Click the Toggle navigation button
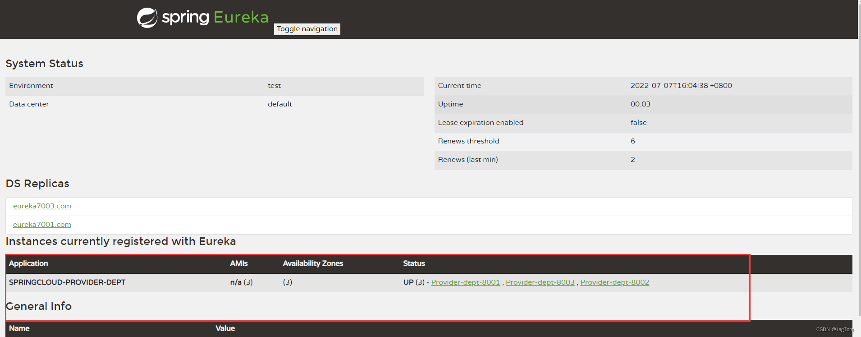Screen dimensions: 861x337 [307, 29]
